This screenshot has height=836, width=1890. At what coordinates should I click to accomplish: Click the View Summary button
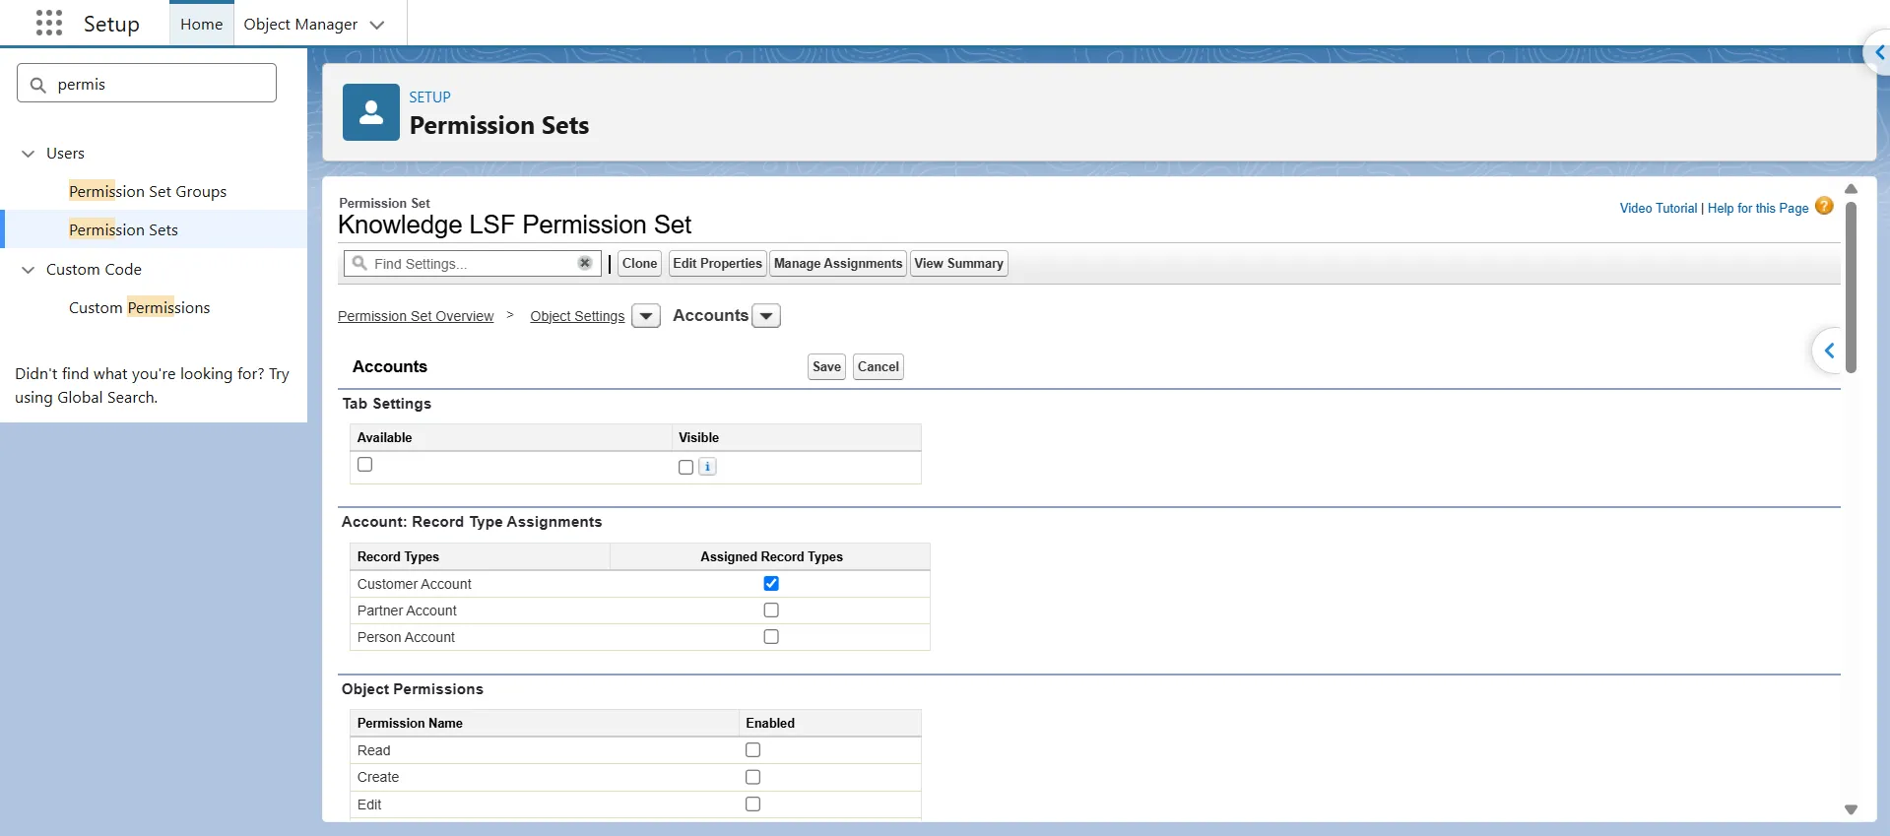(958, 263)
